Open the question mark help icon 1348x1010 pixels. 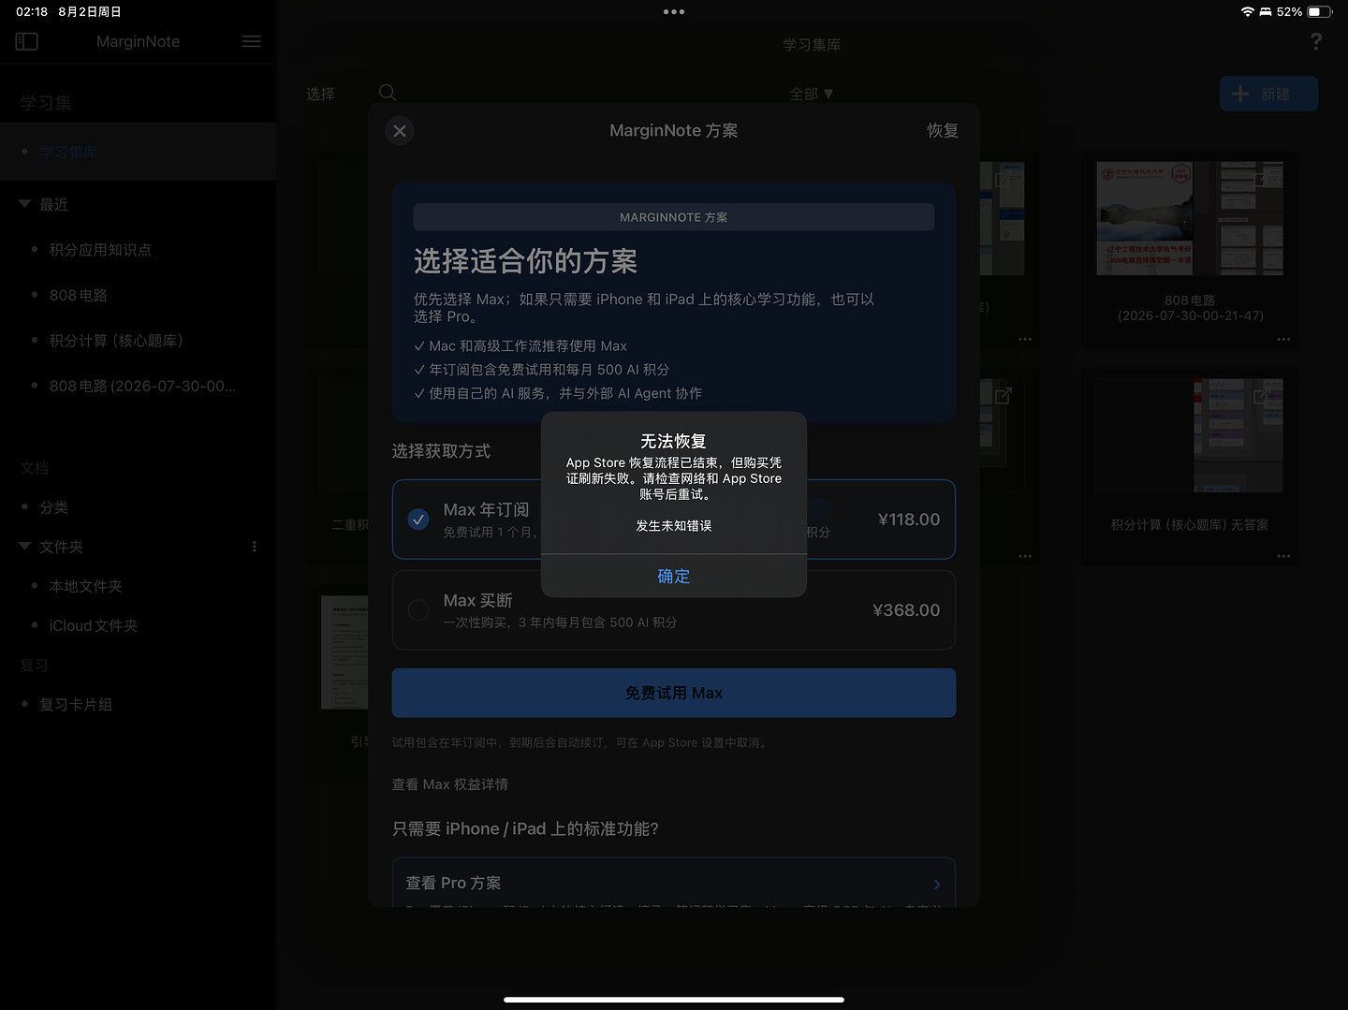coord(1316,41)
